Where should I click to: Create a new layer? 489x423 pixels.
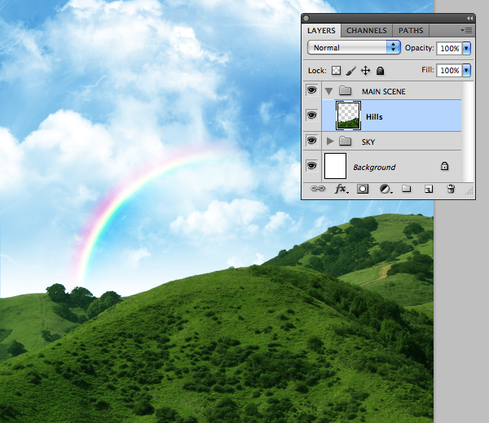(429, 189)
